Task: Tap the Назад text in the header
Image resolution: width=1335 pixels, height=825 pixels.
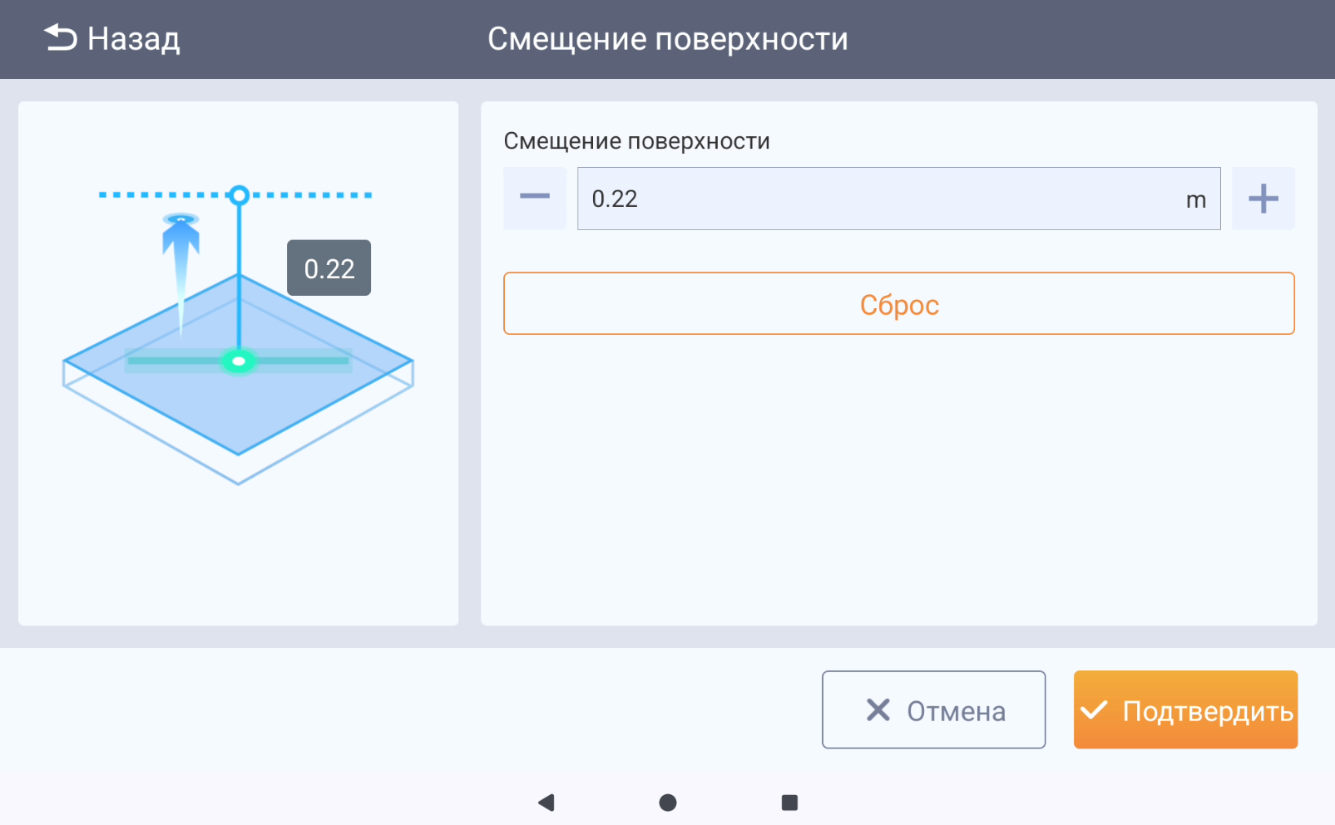Action: (x=133, y=39)
